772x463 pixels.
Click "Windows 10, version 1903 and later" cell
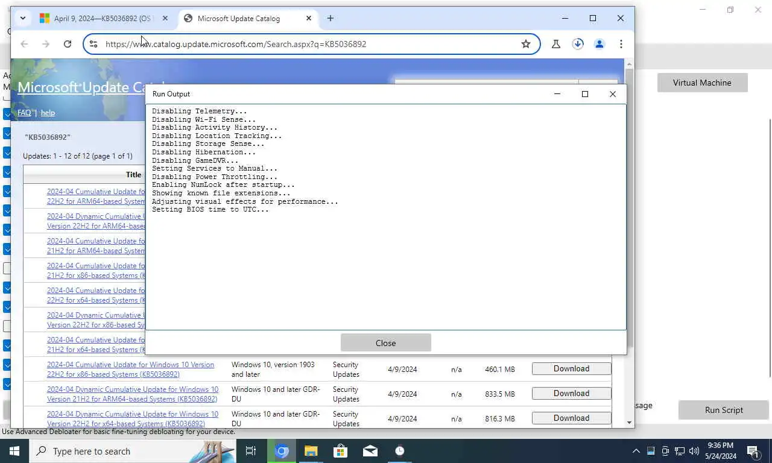[x=273, y=370]
